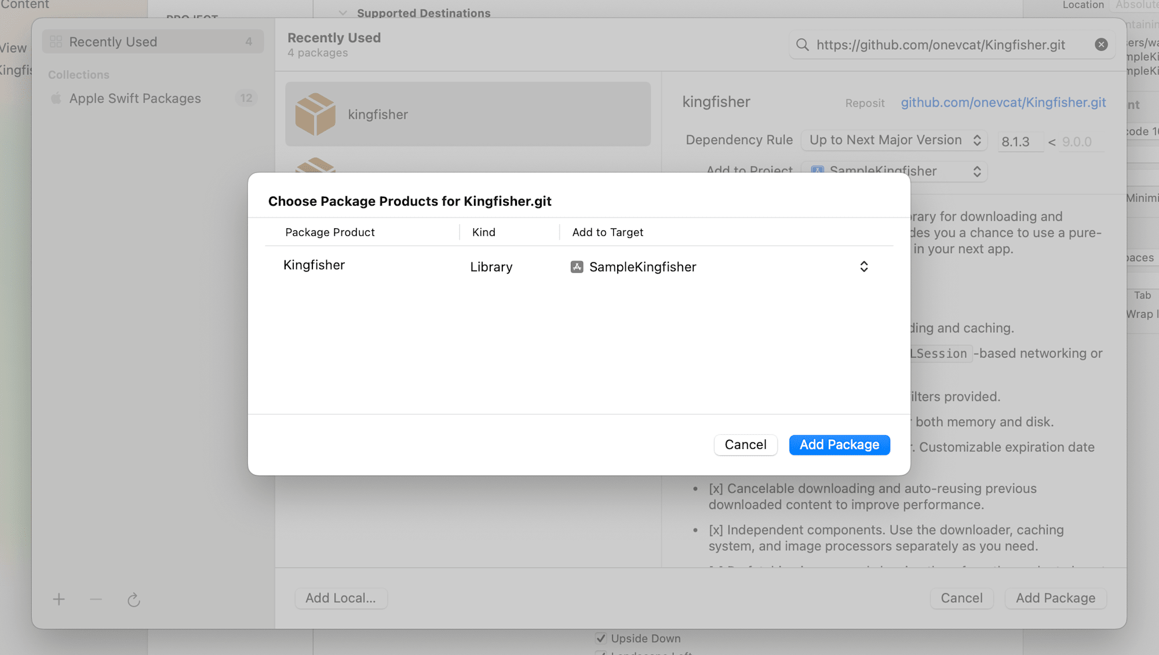Screen dimensions: 1159x655
Task: Click the clear URL field X icon
Action: 1102,45
